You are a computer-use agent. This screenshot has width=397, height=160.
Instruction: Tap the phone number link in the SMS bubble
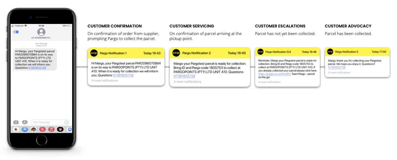coord(37,68)
